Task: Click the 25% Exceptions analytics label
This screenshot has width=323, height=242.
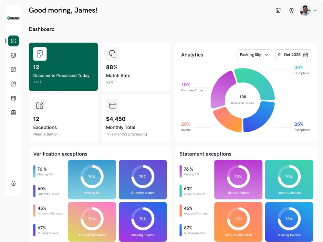Action: pos(302,127)
